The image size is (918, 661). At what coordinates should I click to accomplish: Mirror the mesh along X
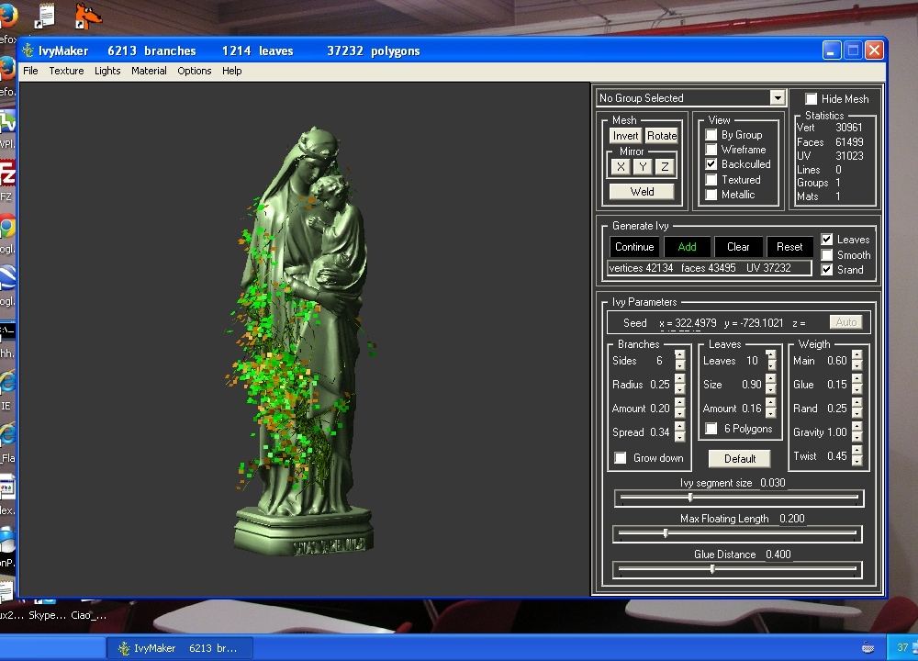point(621,167)
